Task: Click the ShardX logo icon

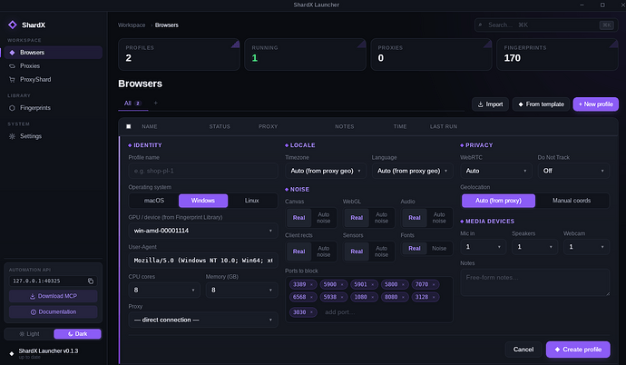Action: pyautogui.click(x=13, y=25)
